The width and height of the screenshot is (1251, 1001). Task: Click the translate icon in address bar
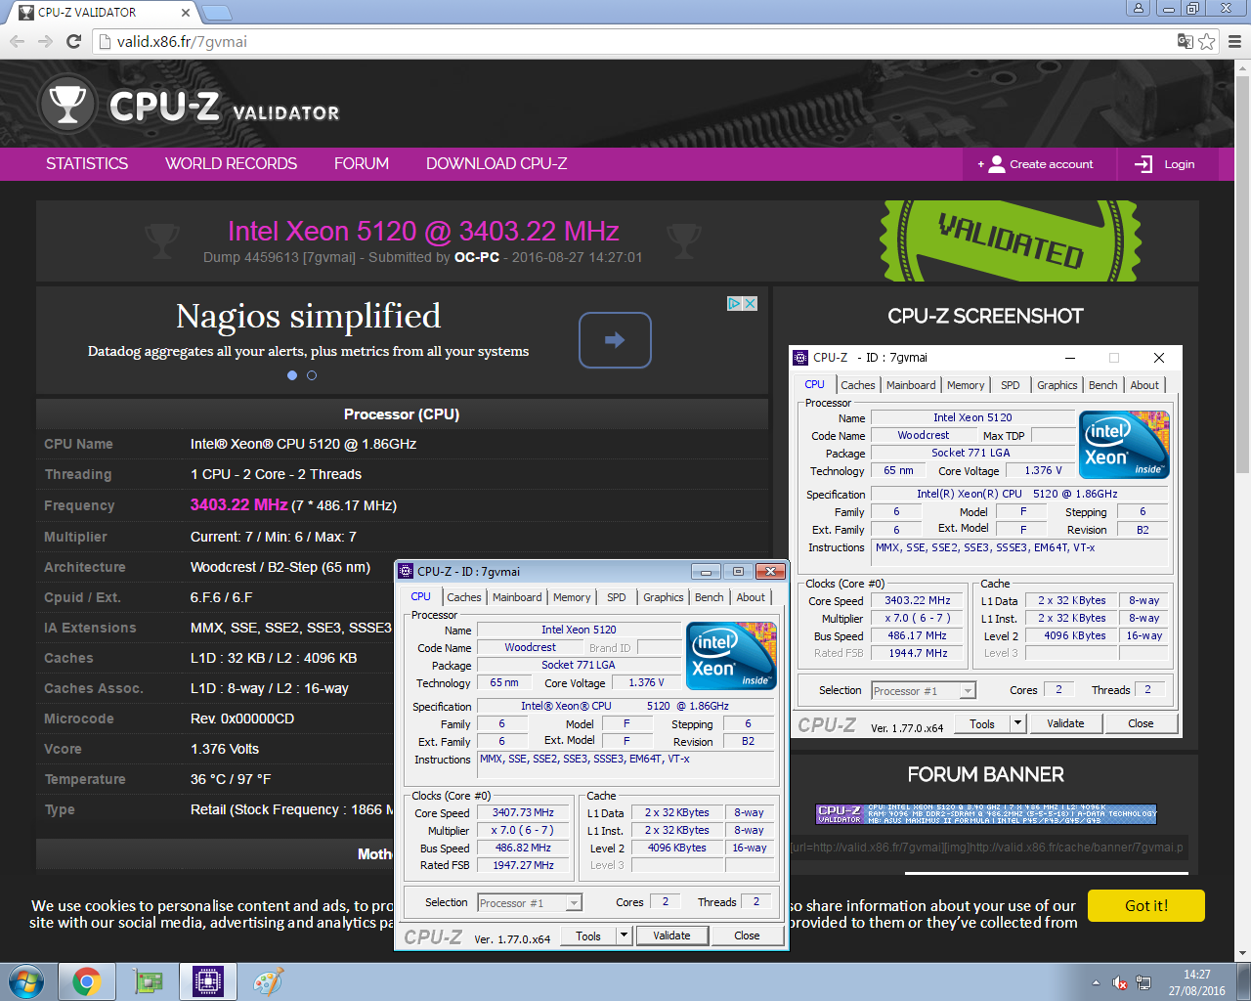(x=1185, y=41)
